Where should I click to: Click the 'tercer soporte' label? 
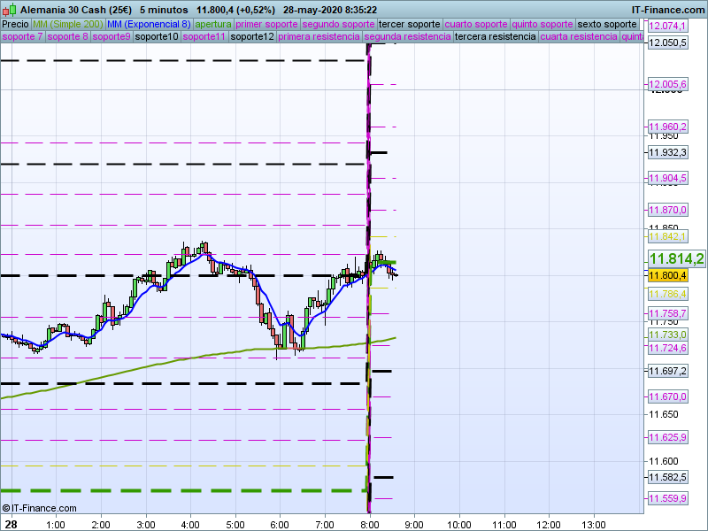point(409,24)
